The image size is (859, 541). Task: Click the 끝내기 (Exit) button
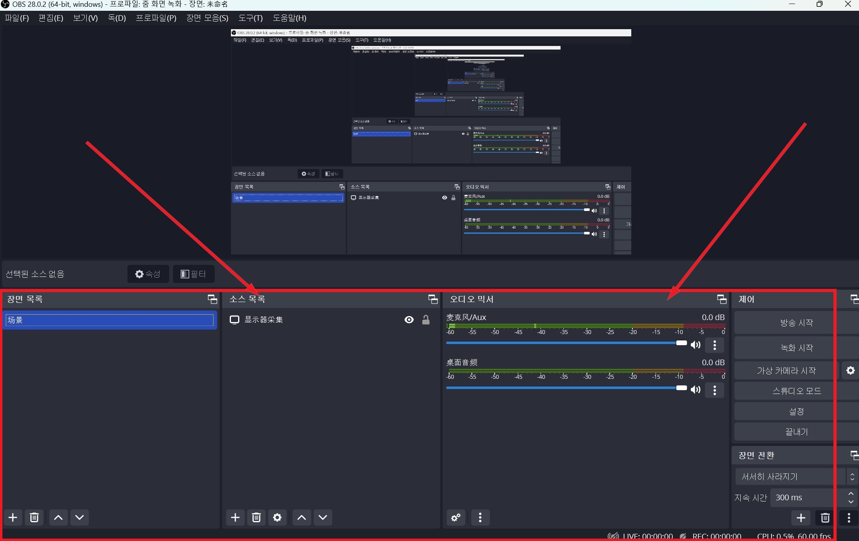coord(797,432)
